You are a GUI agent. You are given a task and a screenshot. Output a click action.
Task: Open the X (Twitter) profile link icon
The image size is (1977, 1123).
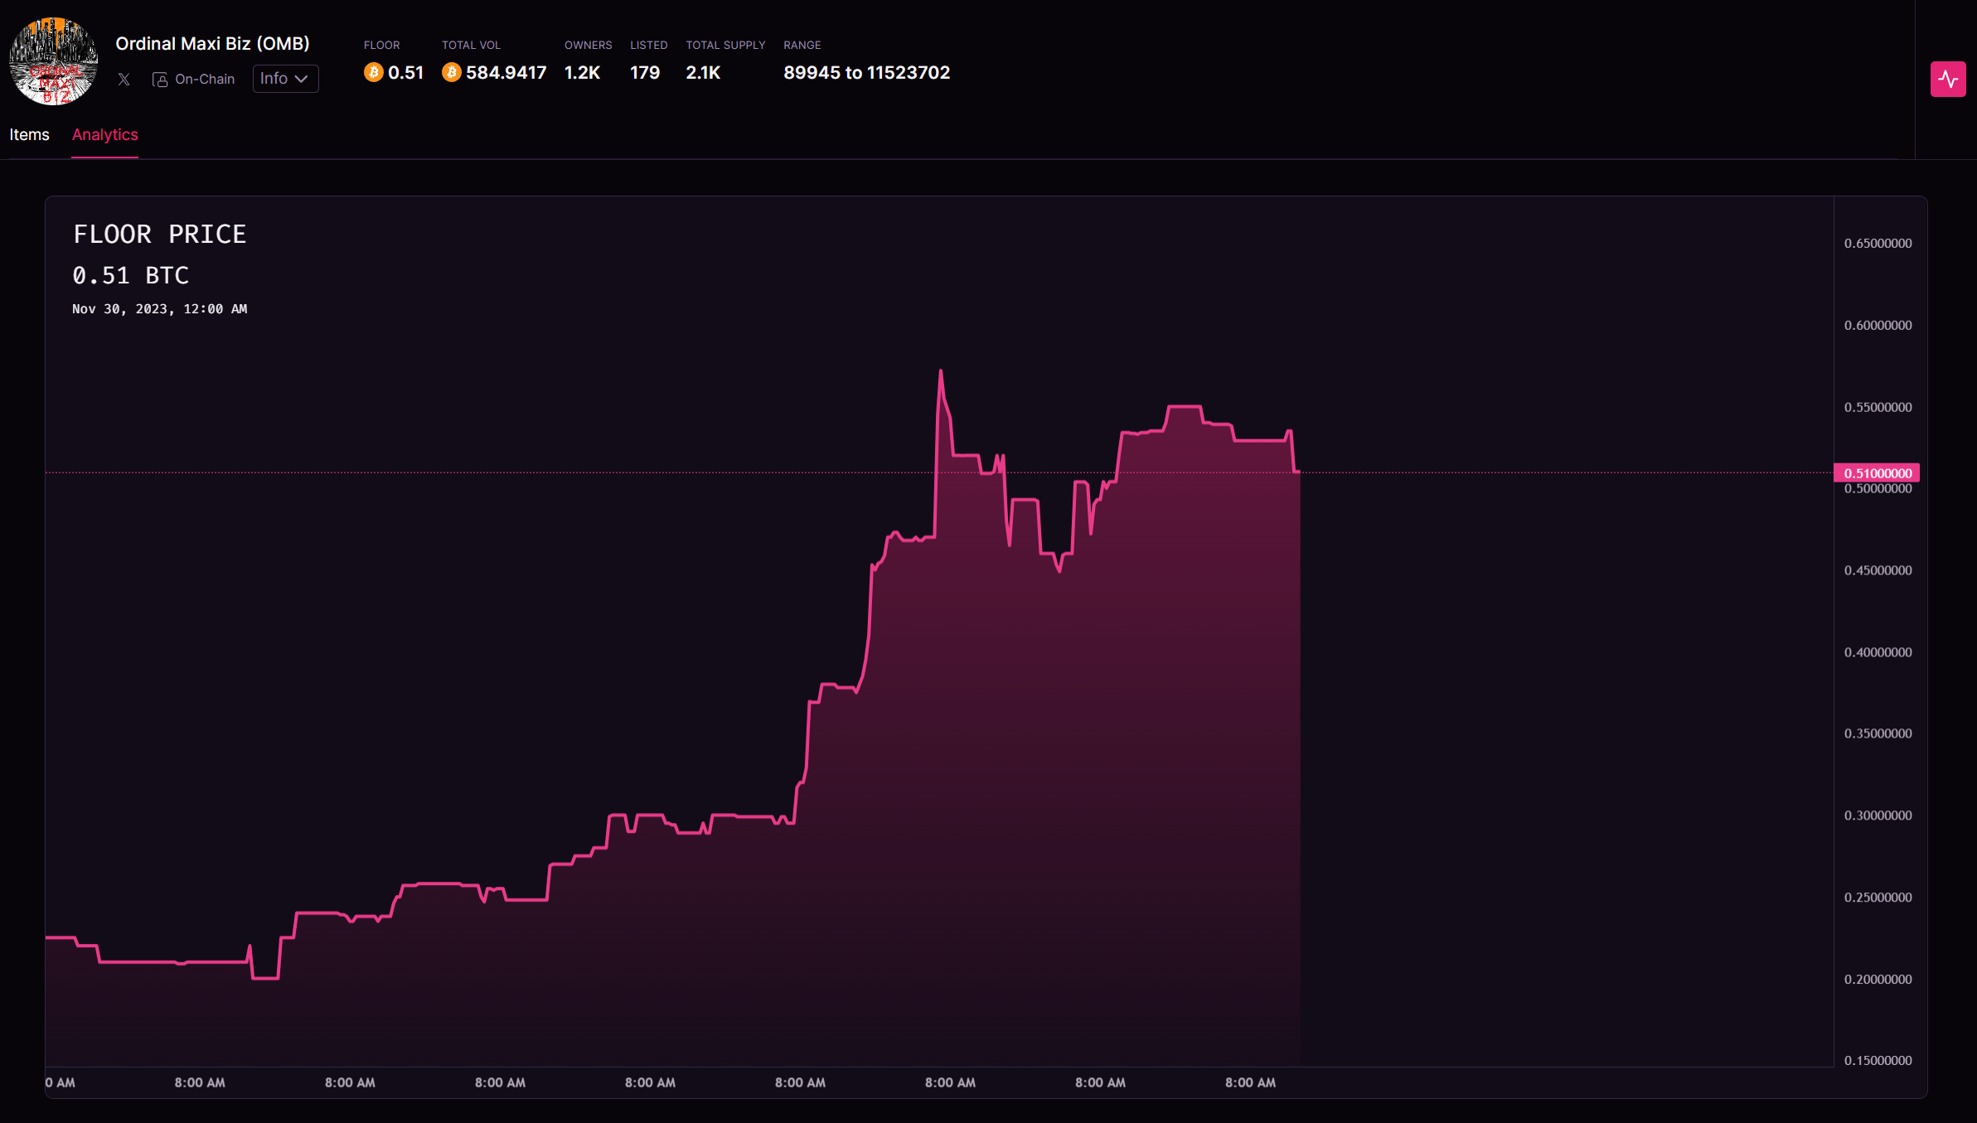(x=124, y=80)
